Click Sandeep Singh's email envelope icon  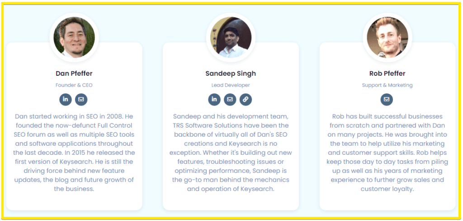click(x=230, y=99)
